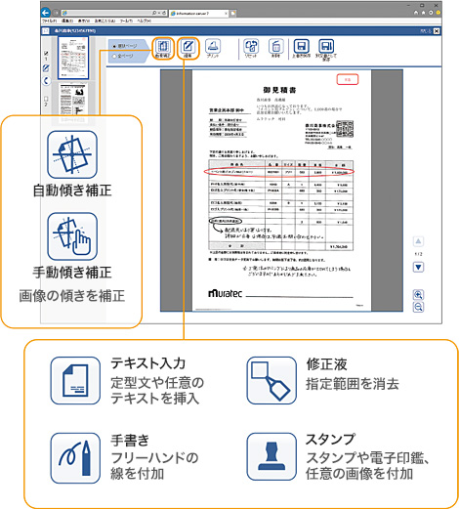The width and height of the screenshot is (459, 509).
Task: Zoom out with the minus magnifier
Action: 418,307
